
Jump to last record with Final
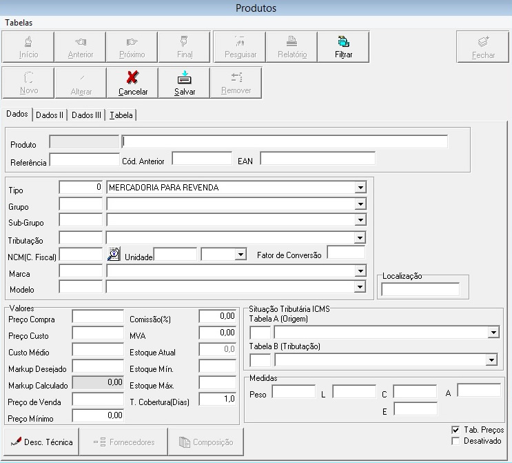pyautogui.click(x=184, y=47)
